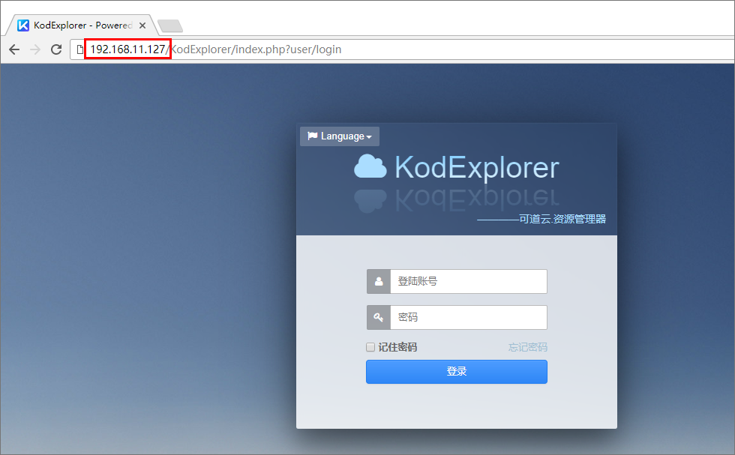This screenshot has height=455, width=735.
Task: Click the key icon beside the password field
Action: pos(378,317)
